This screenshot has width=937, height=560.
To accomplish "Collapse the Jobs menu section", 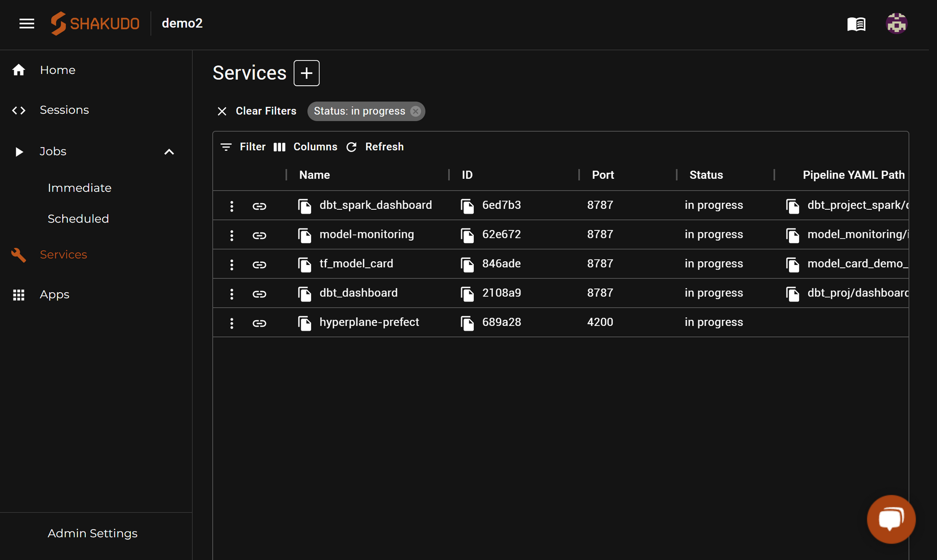I will coord(169,152).
